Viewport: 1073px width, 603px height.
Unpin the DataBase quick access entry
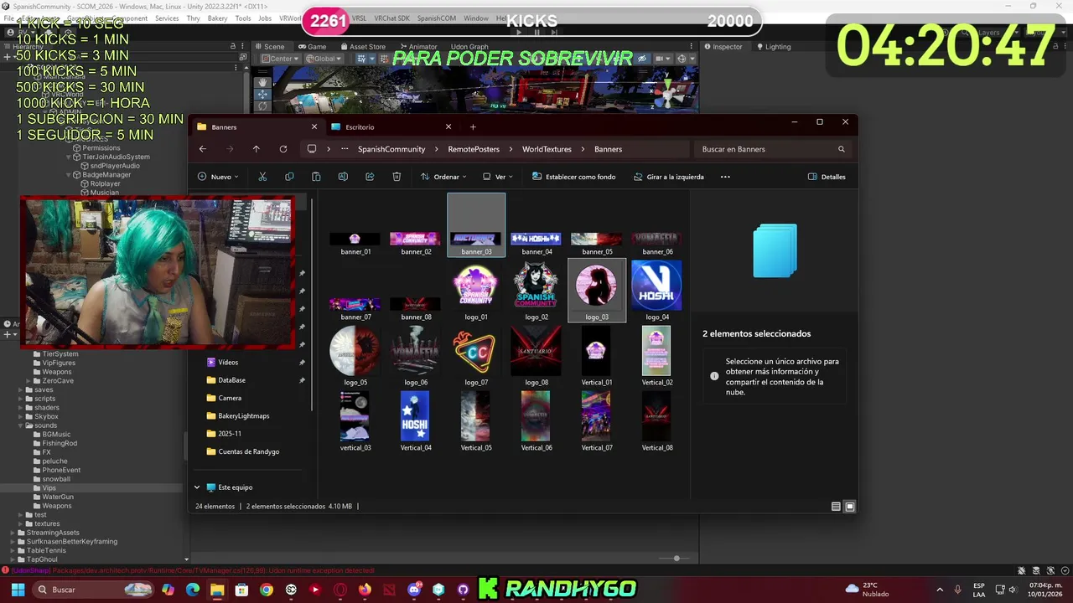click(x=302, y=380)
